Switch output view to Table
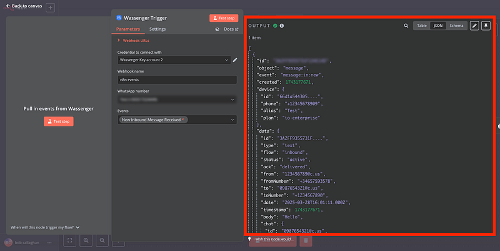 tap(422, 26)
